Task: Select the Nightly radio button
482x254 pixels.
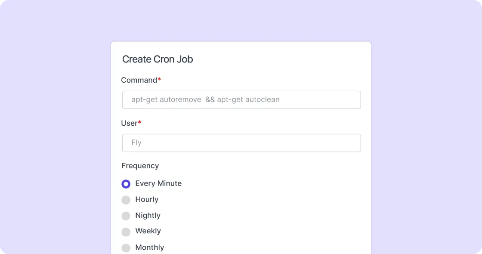Action: (126, 216)
